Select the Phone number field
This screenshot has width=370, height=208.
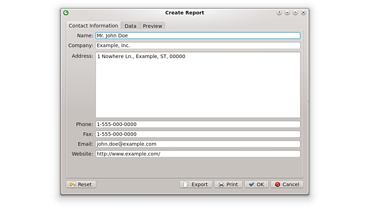197,124
